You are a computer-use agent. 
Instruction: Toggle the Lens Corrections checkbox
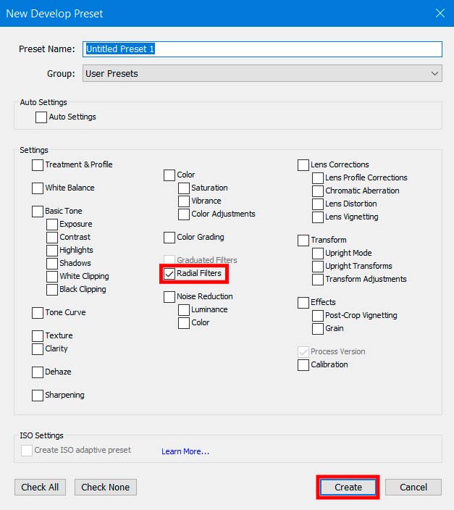pyautogui.click(x=303, y=165)
